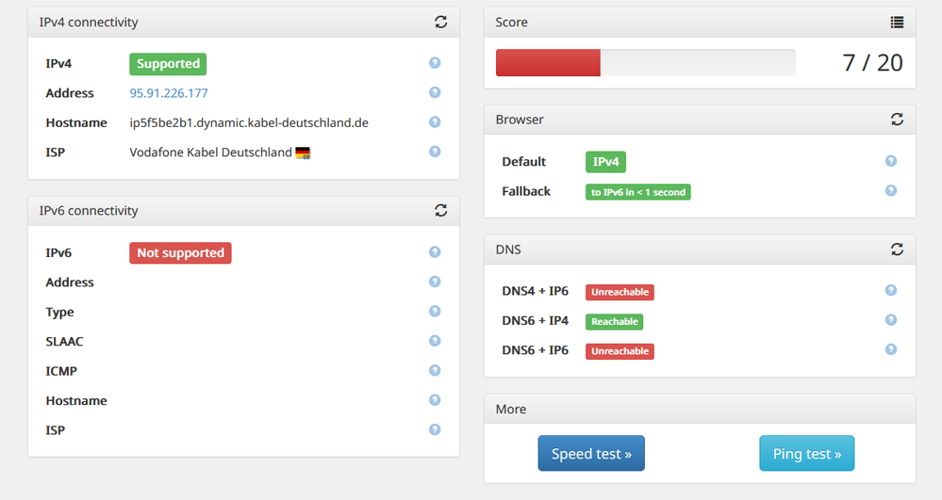This screenshot has width=942, height=500.
Task: Start the Speed test
Action: tap(591, 454)
